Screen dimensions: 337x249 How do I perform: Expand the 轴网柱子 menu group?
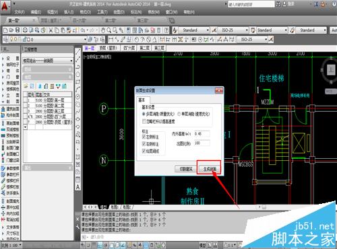[11, 65]
